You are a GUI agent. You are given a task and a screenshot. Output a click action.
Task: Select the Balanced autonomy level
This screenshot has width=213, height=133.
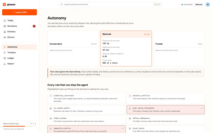coord(126,49)
